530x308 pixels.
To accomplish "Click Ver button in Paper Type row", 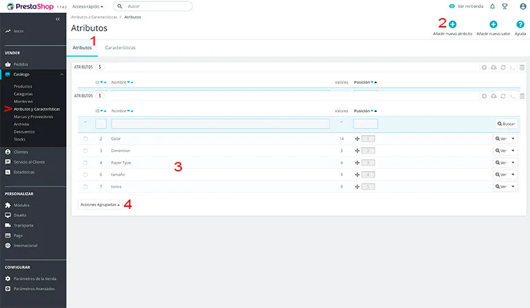I will pyautogui.click(x=501, y=163).
